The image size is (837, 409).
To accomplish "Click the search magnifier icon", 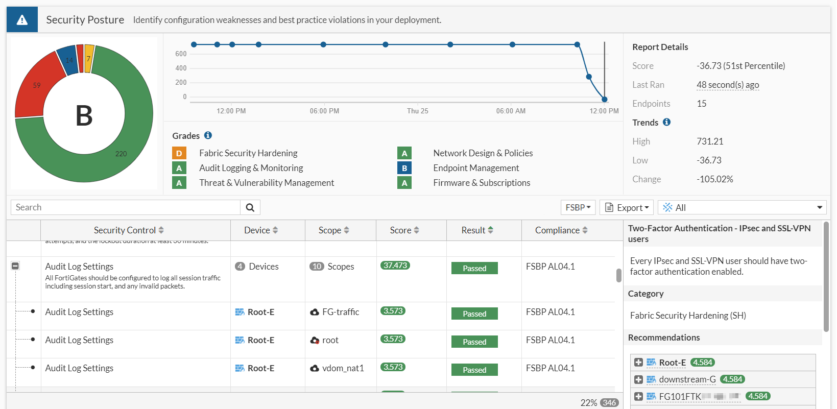I will [250, 207].
